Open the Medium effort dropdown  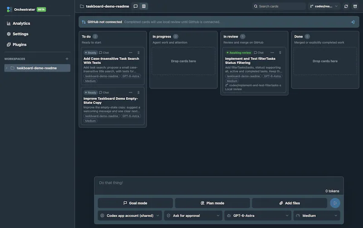point(317,216)
